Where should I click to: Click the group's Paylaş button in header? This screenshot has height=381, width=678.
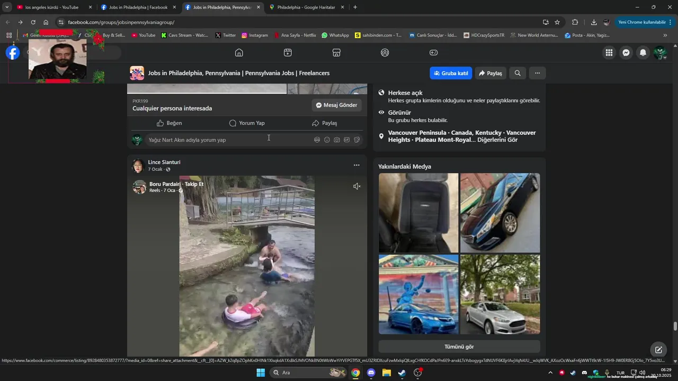click(x=490, y=73)
